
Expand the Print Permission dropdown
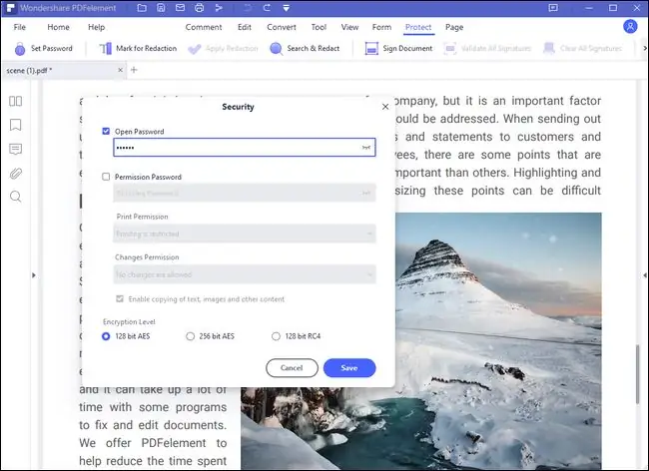(x=244, y=234)
